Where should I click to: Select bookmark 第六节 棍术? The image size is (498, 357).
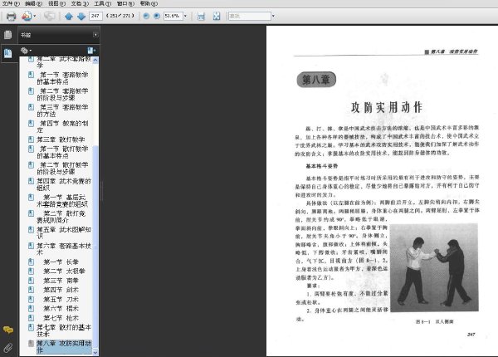pos(61,309)
